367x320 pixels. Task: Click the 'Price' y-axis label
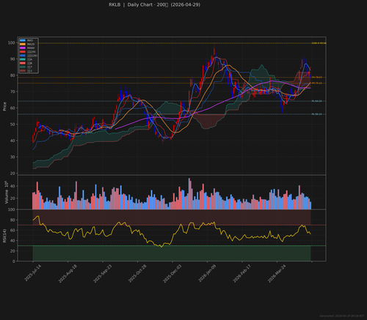click(4, 106)
